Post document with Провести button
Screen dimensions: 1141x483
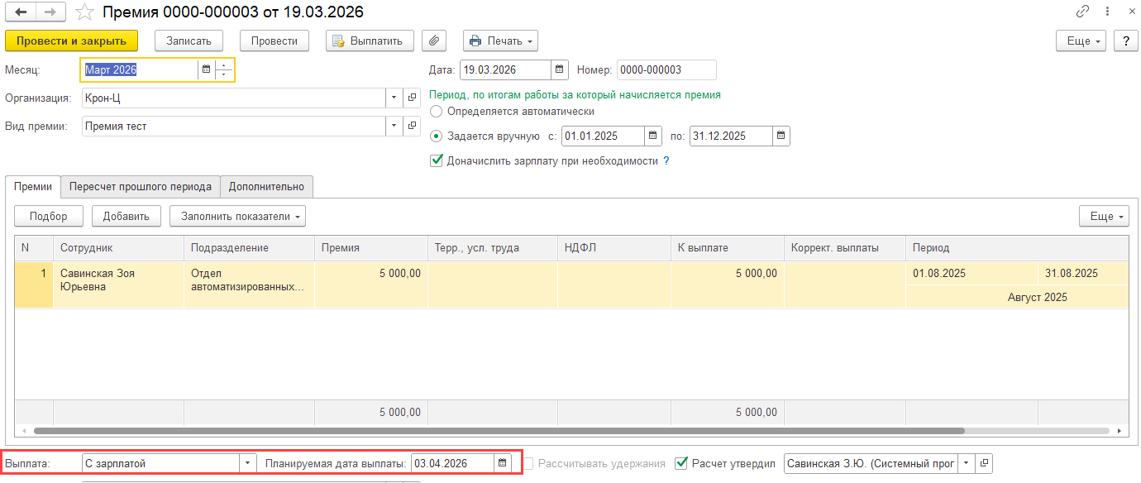click(x=275, y=41)
